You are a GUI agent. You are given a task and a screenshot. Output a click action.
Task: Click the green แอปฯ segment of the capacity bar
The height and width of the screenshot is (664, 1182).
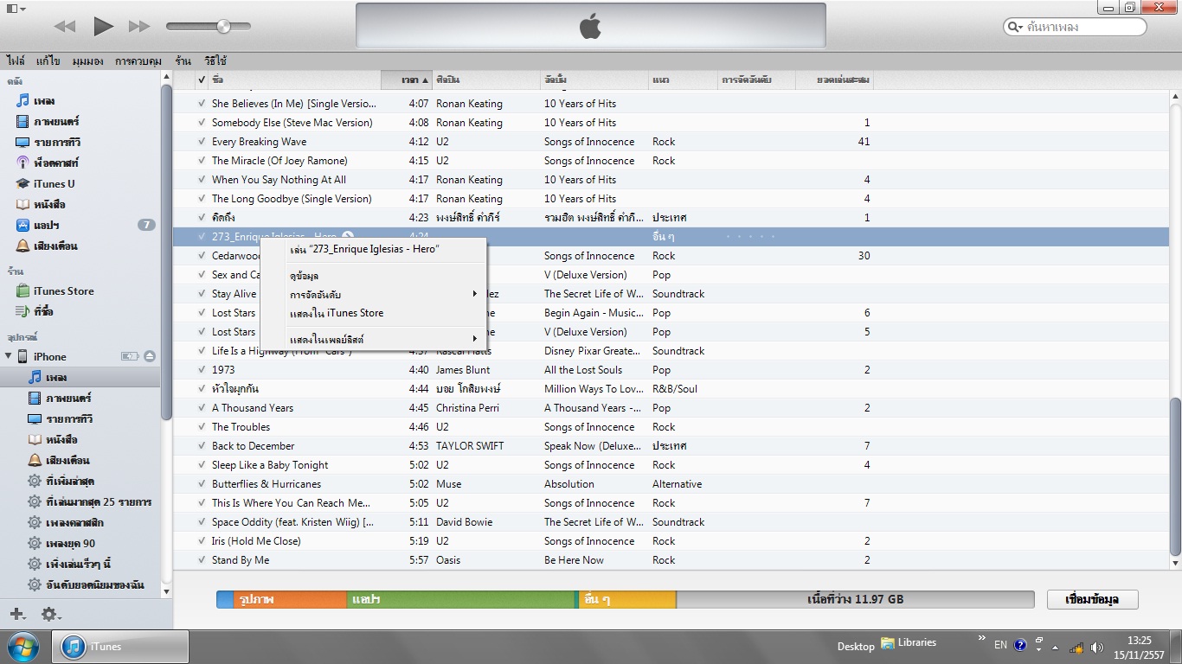[x=461, y=599]
